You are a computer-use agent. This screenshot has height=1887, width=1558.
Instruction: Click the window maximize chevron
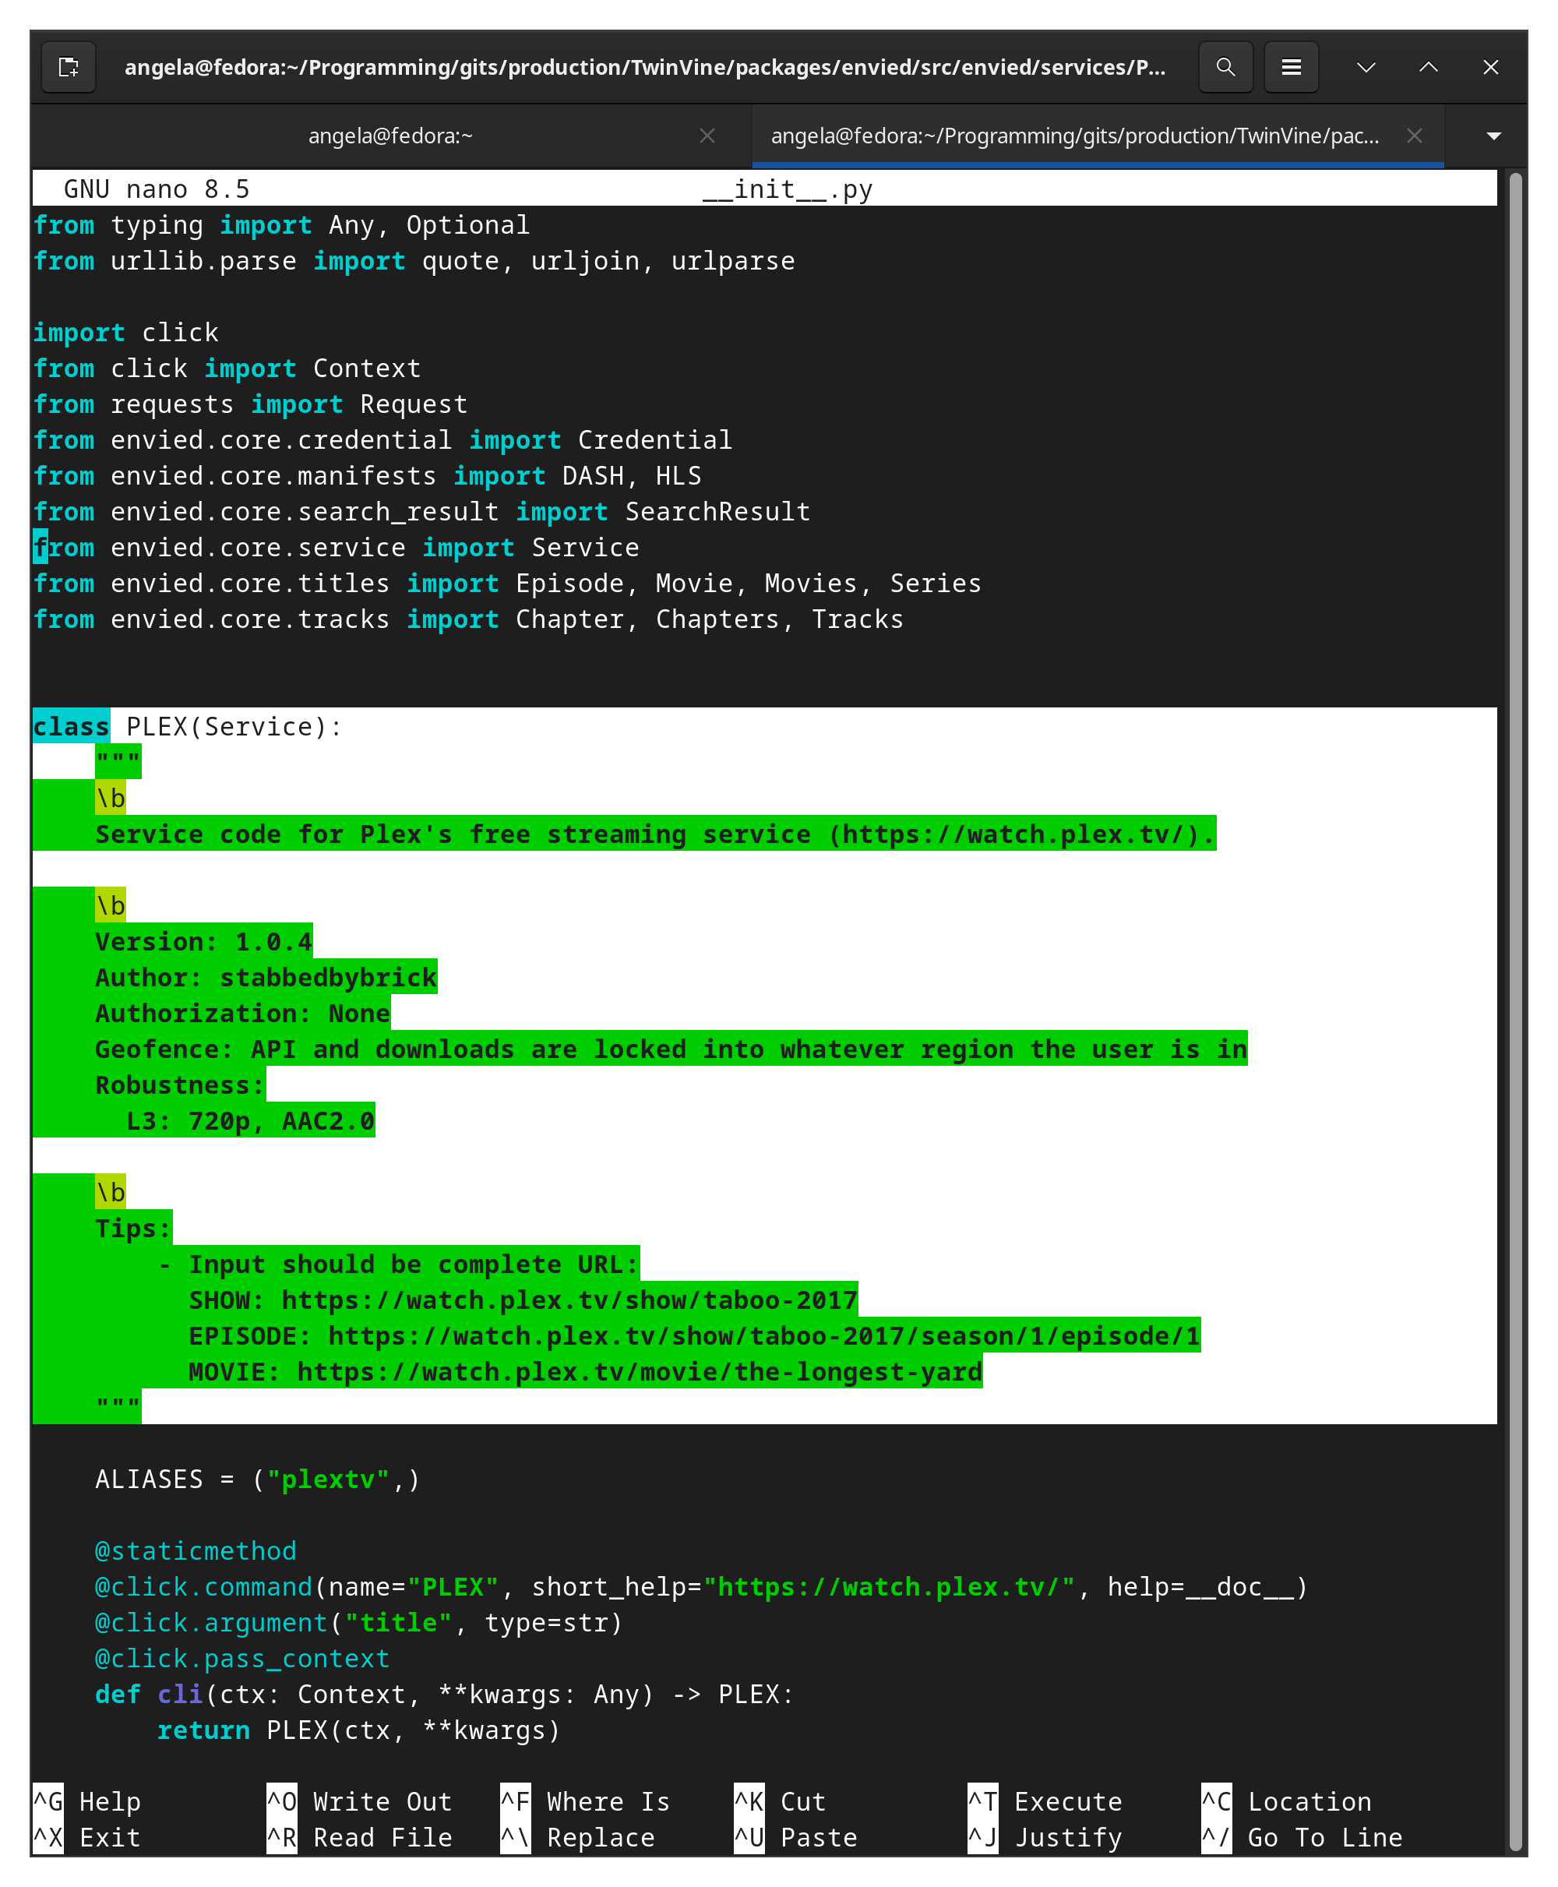[1429, 67]
